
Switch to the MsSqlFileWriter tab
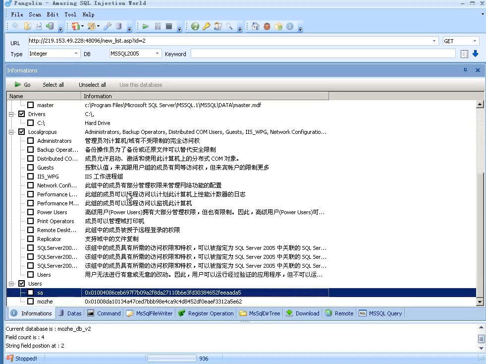(x=150, y=313)
